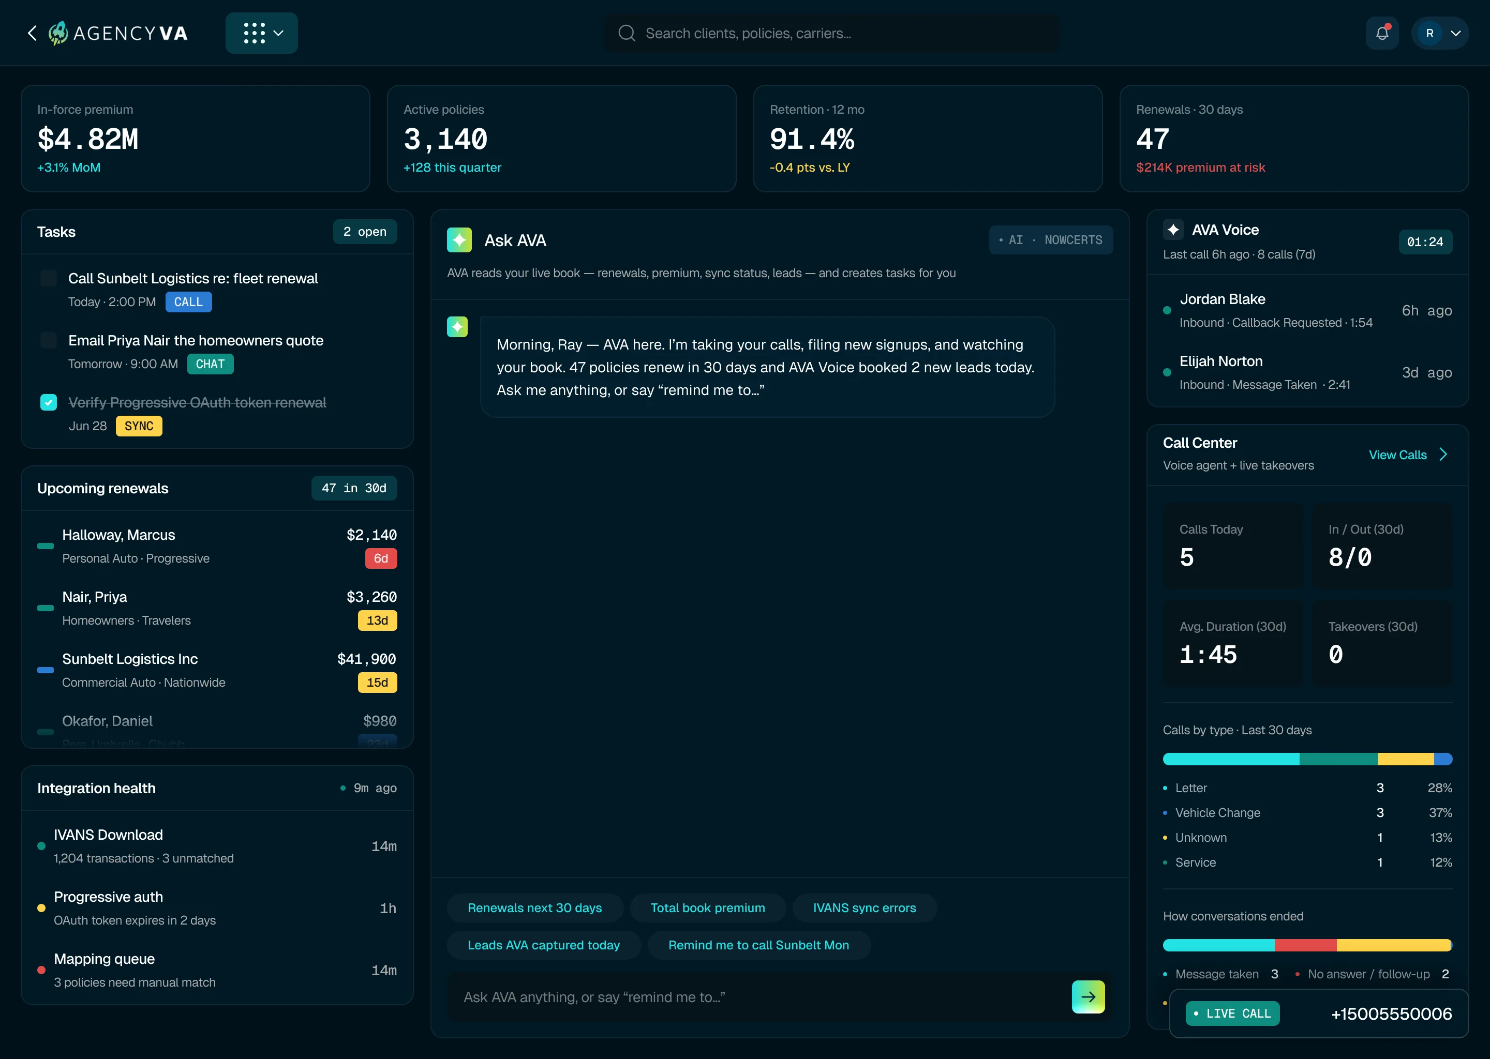Image resolution: width=1490 pixels, height=1059 pixels.
Task: Click the AI · NOWCERTS badge
Action: point(1050,240)
